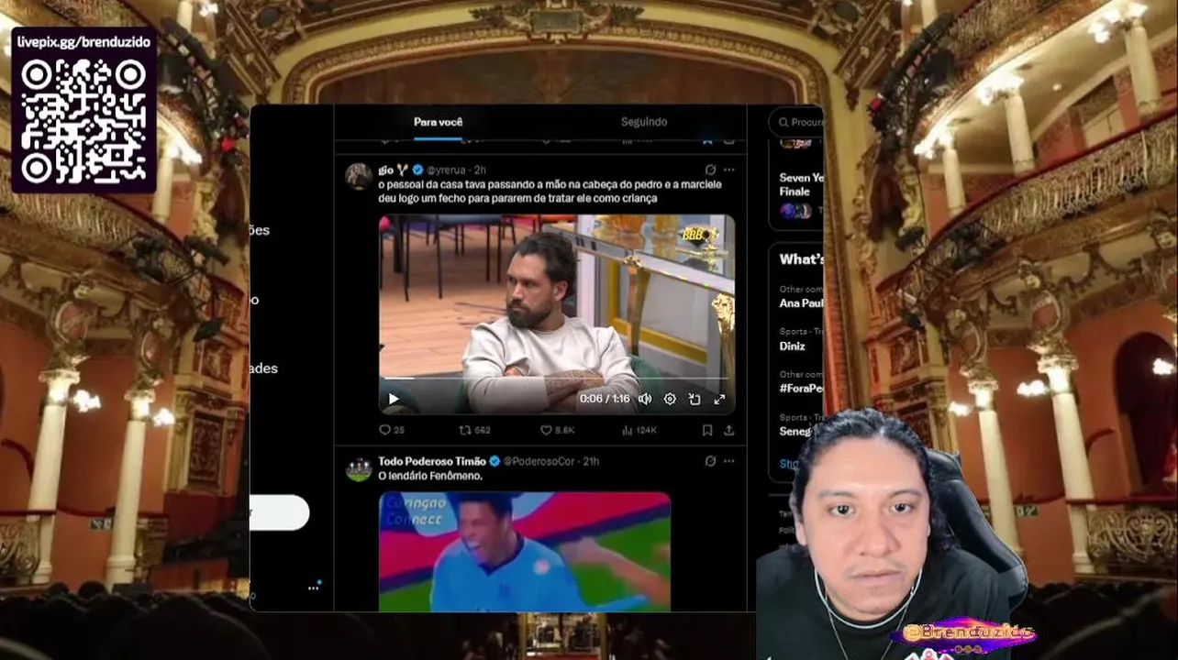Open the Seven Ye... Finale live event
1178x660 pixels.
801,184
